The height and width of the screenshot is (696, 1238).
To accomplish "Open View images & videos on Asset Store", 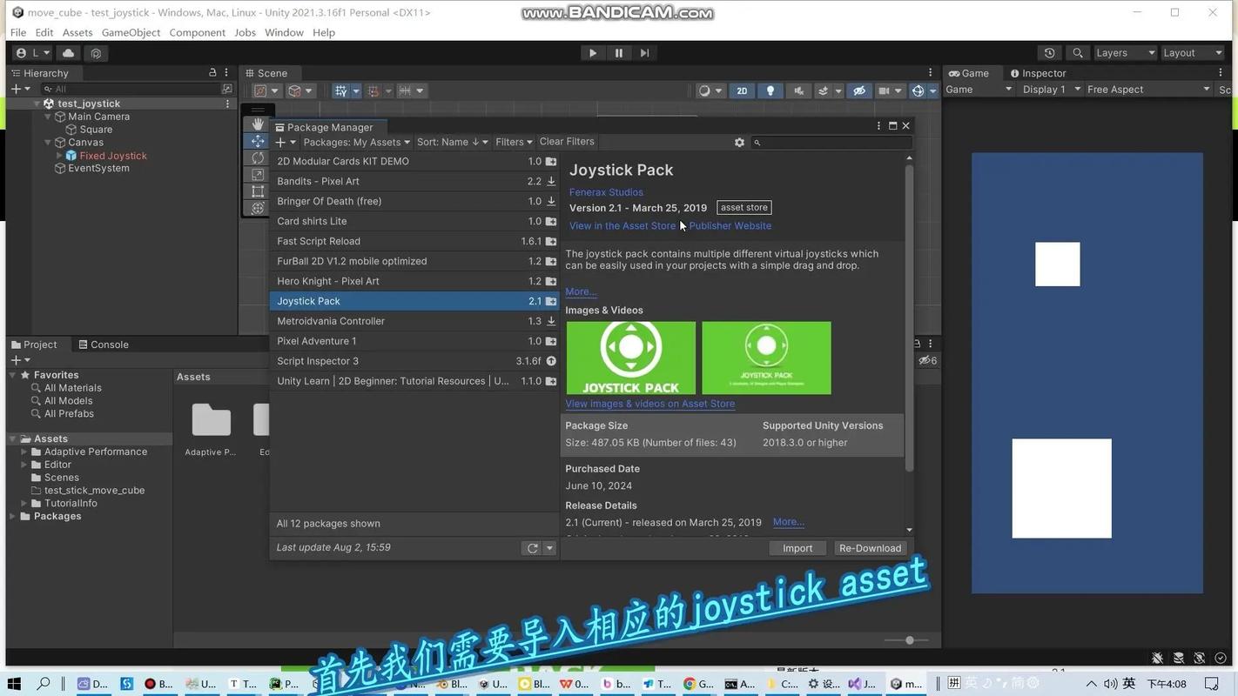I will 650,404.
